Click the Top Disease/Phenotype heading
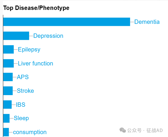 (36, 8)
